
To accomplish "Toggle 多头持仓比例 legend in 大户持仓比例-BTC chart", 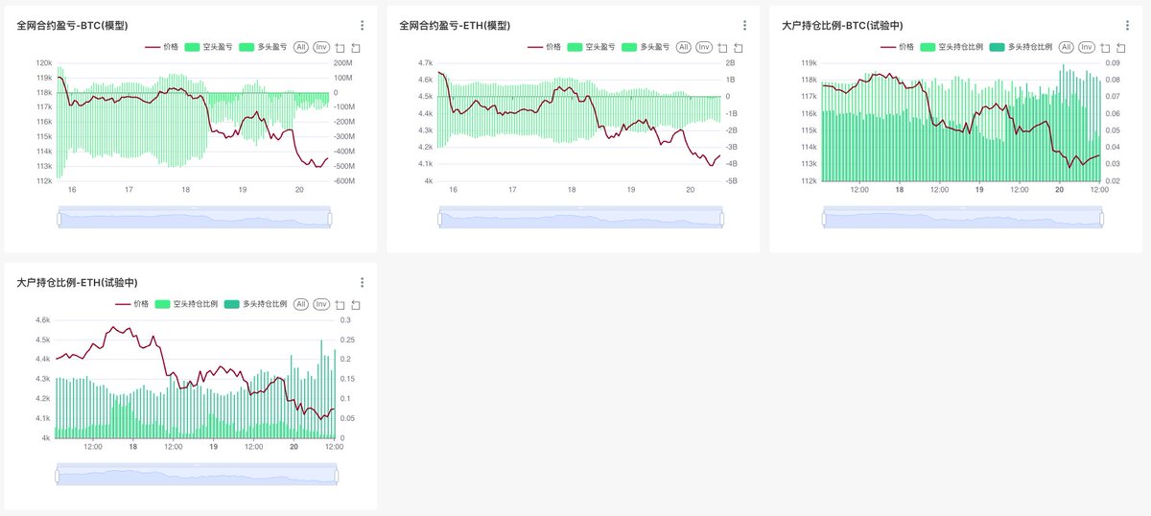I will point(1022,46).
